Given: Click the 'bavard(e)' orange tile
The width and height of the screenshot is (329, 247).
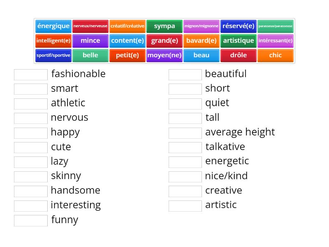Looking at the screenshot, I should click(202, 41).
